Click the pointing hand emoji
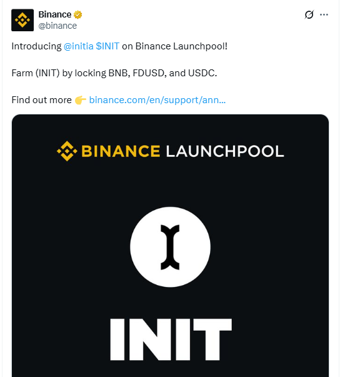Viewport: 340px width, 377px height. 80,100
